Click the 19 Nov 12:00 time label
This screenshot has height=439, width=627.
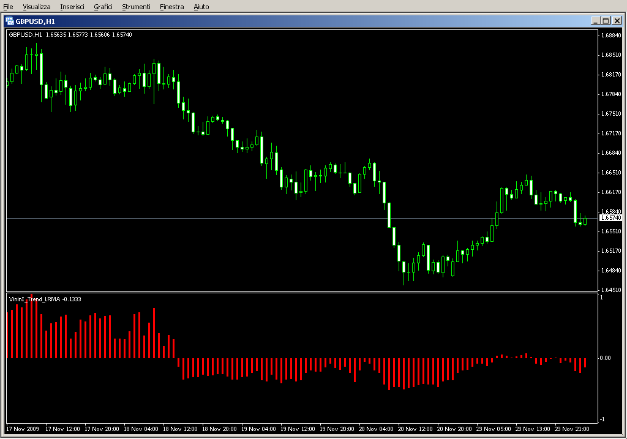pyautogui.click(x=298, y=429)
